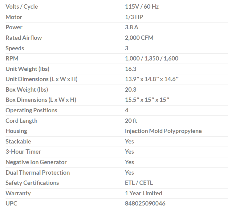The image size is (228, 212).
Task: Select the '1 Year Limited' warranty value
Action: click(x=143, y=193)
